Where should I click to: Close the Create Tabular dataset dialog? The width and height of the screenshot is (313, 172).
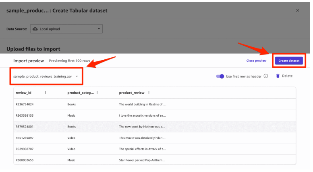point(297,10)
